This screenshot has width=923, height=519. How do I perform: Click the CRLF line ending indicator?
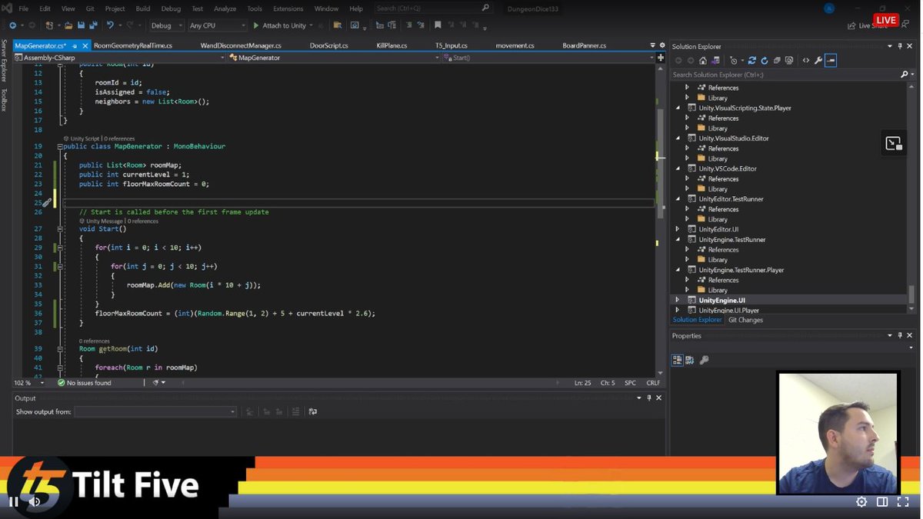coord(653,382)
